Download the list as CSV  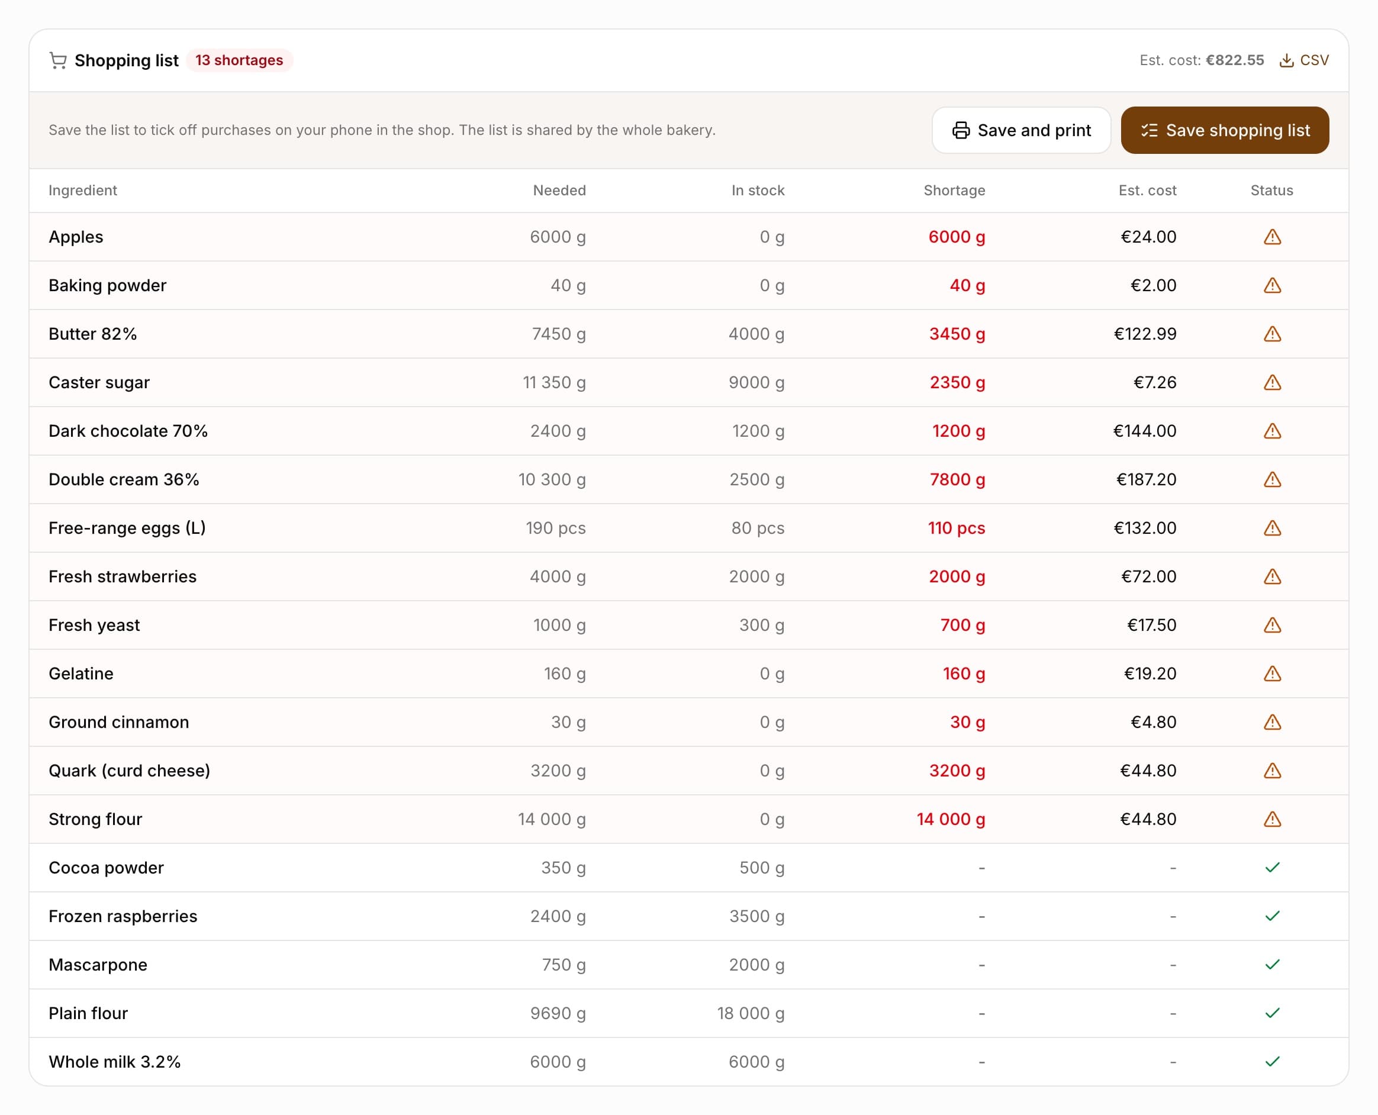[x=1303, y=60]
